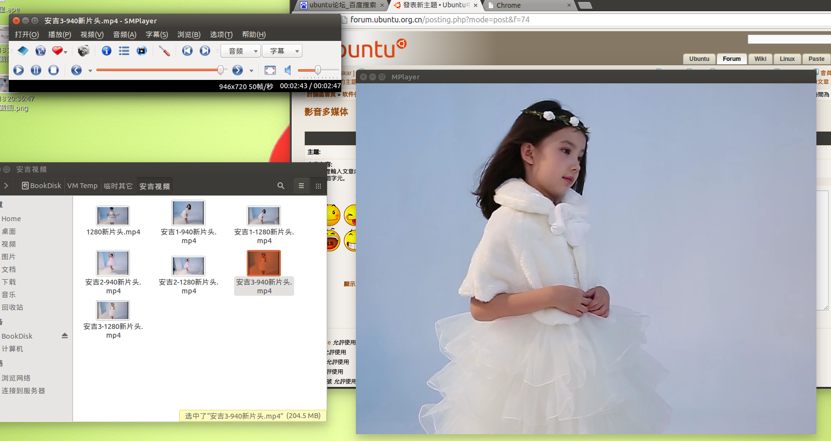The image size is (831, 441).
Task: Take a screenshot with the camera icon
Action: pyautogui.click(x=83, y=51)
